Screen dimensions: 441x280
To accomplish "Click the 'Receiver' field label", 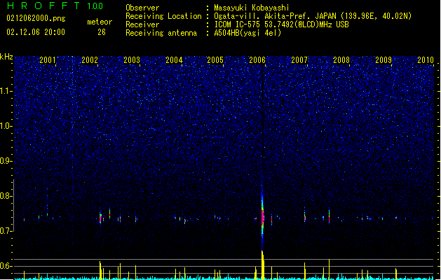I will click(x=142, y=24).
